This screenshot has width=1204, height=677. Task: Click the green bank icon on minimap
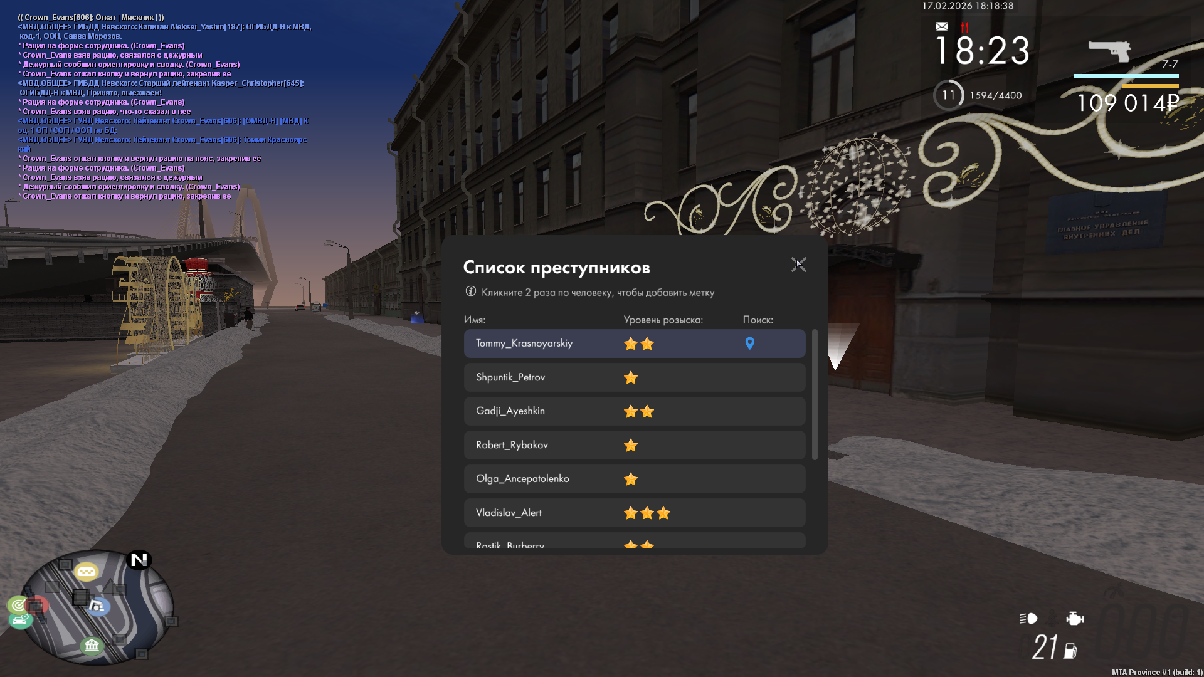pos(92,646)
